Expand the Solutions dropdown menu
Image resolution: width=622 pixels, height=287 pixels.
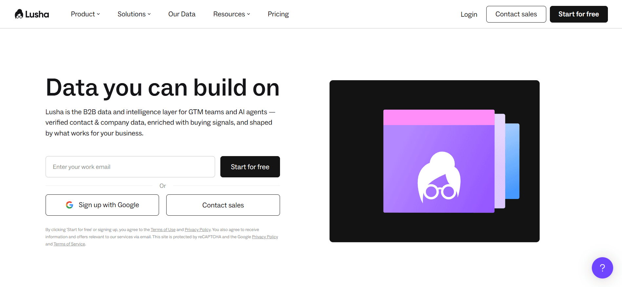tap(134, 14)
